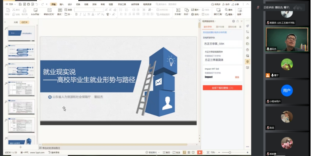The height and width of the screenshot is (156, 311).
Task: Click the settings gear in the side panel
Action: 233,21
